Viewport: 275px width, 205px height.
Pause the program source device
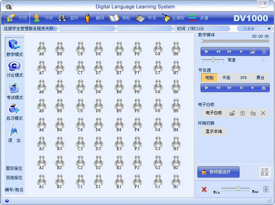tap(241, 88)
